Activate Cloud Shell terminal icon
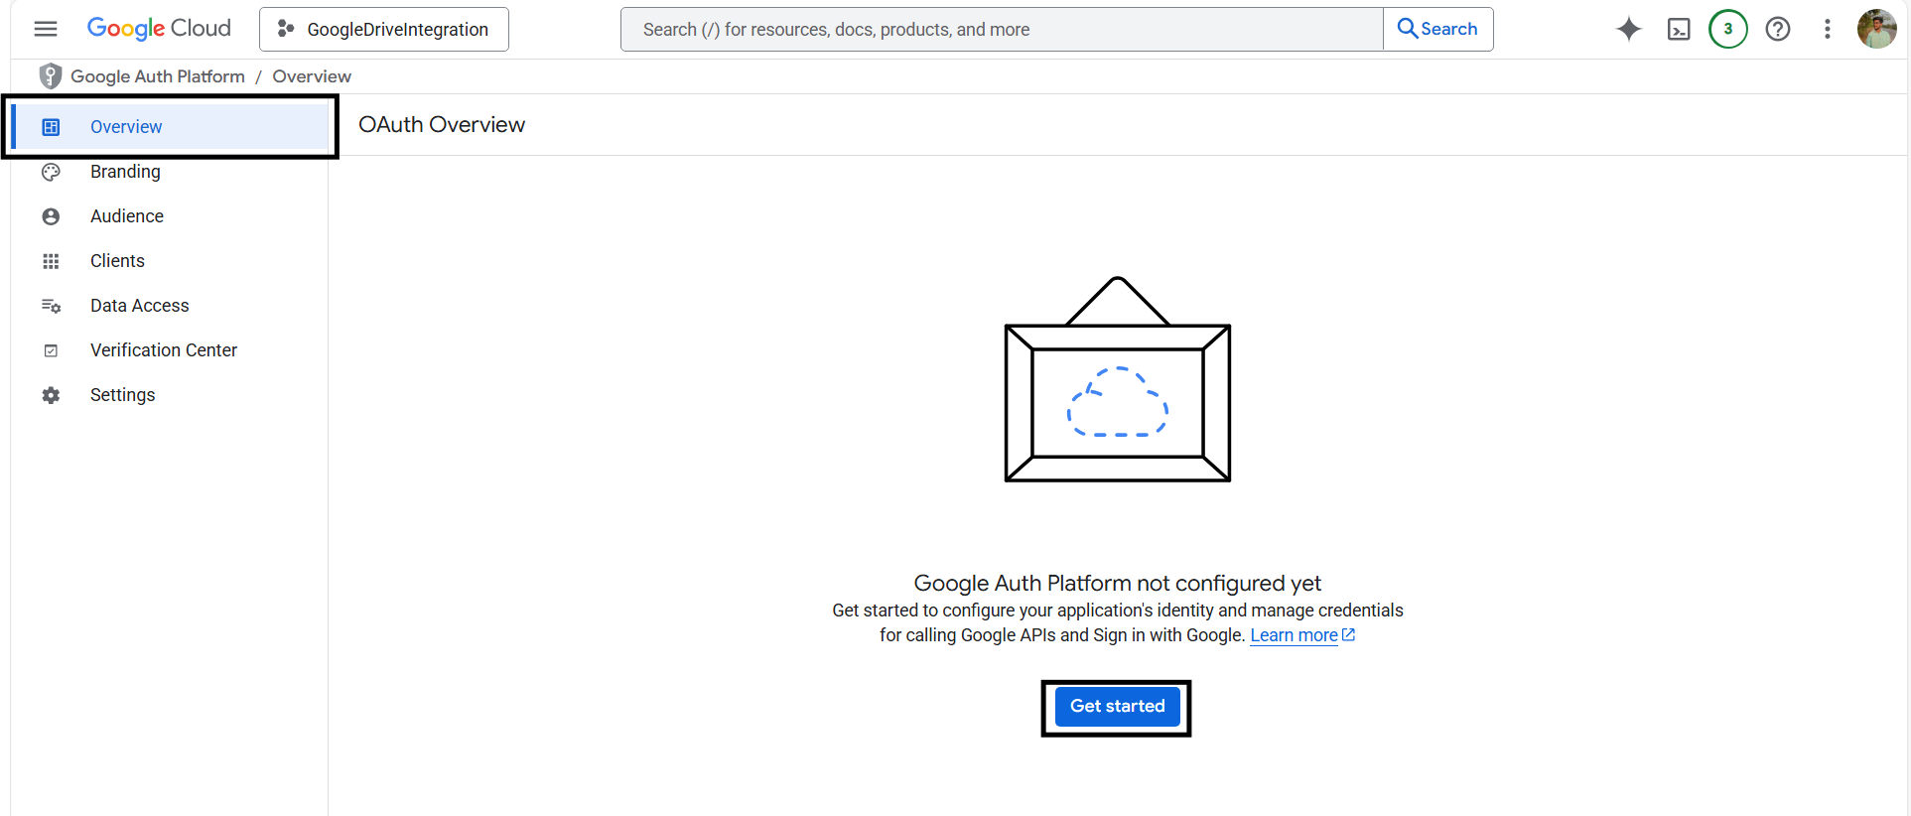The height and width of the screenshot is (816, 1911). coord(1679,29)
